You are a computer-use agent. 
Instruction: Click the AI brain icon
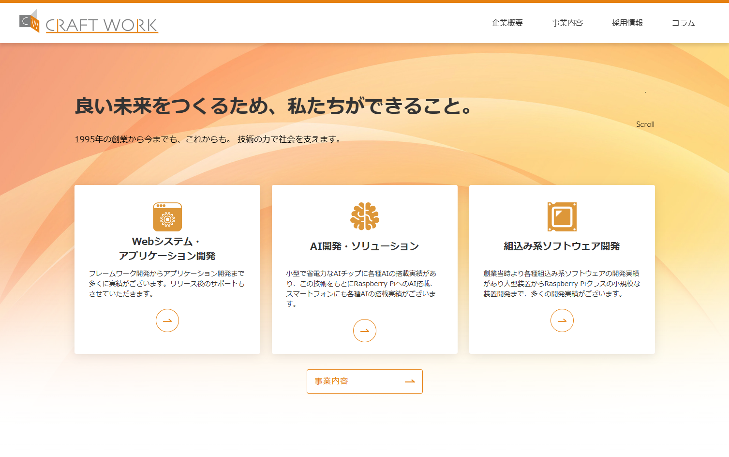pos(365,216)
